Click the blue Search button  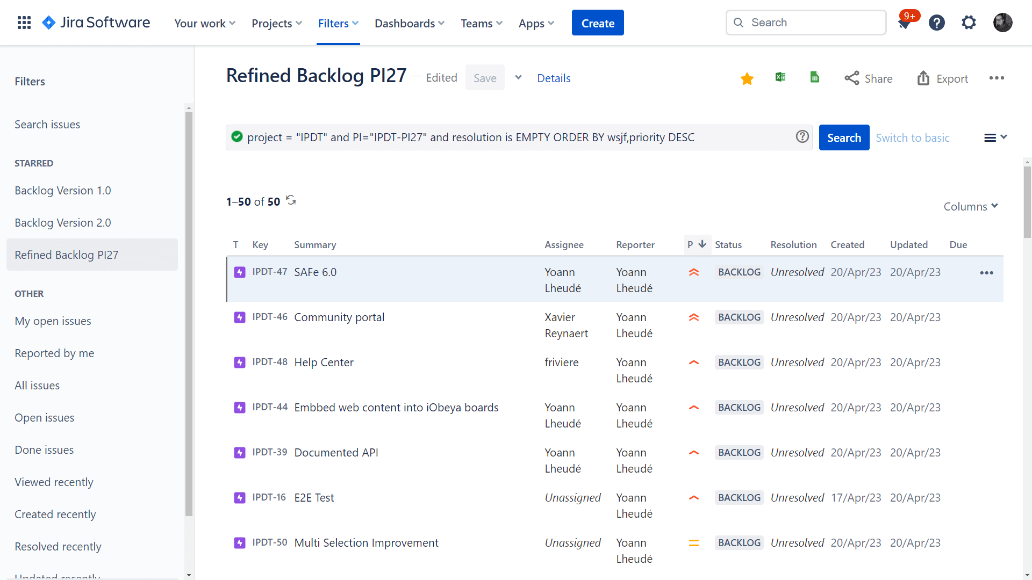(x=844, y=137)
